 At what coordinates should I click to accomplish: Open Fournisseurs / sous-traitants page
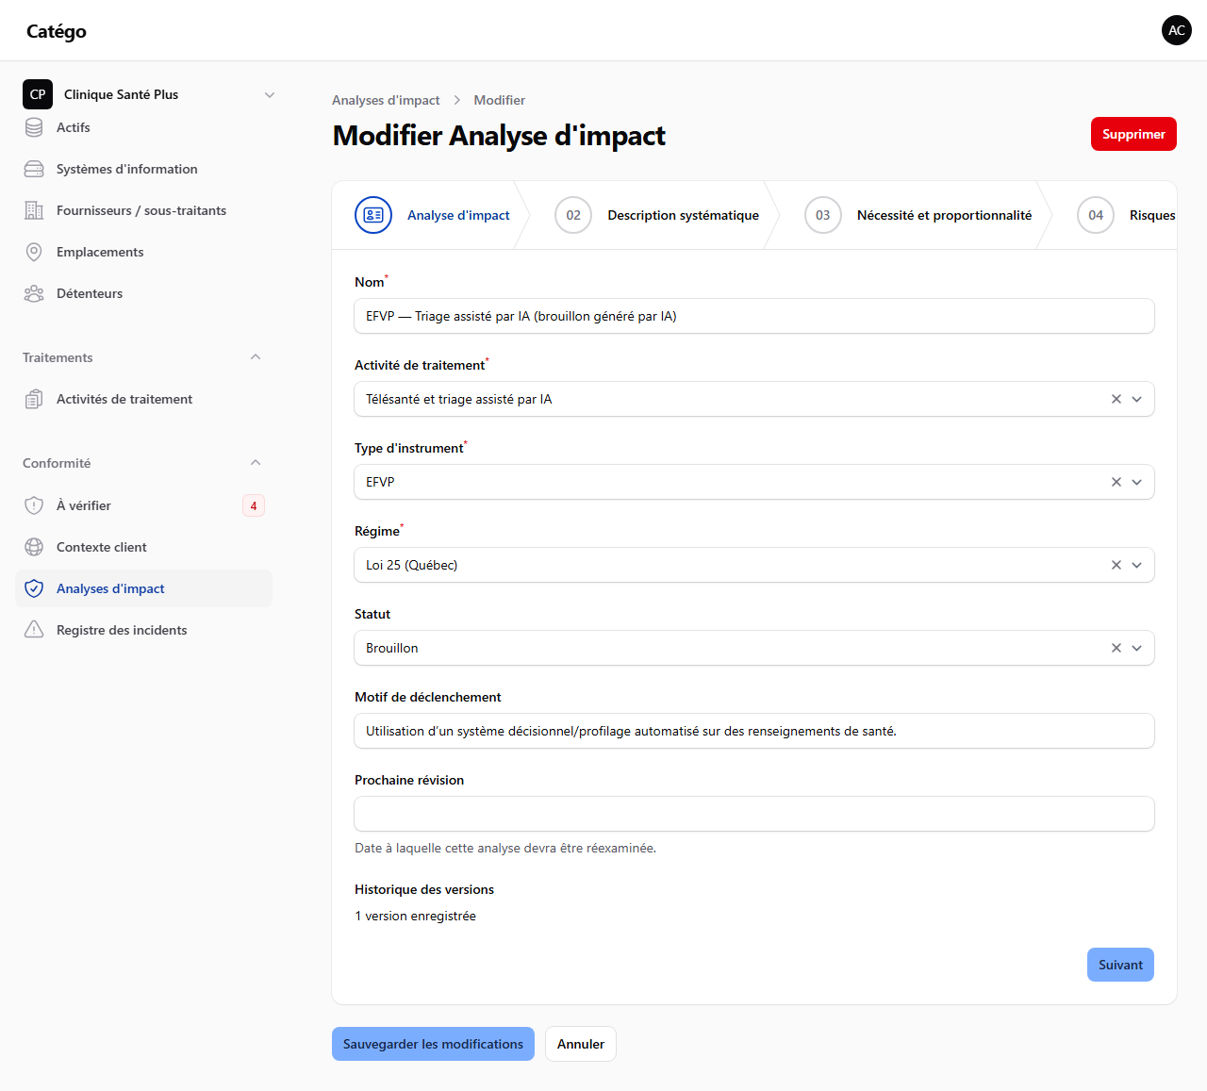pos(143,210)
